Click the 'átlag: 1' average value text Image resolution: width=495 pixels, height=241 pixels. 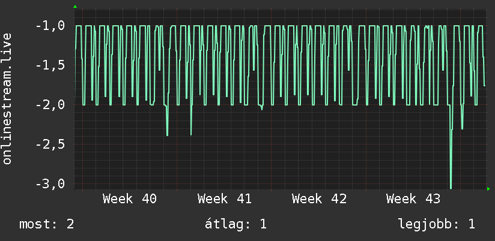click(235, 224)
